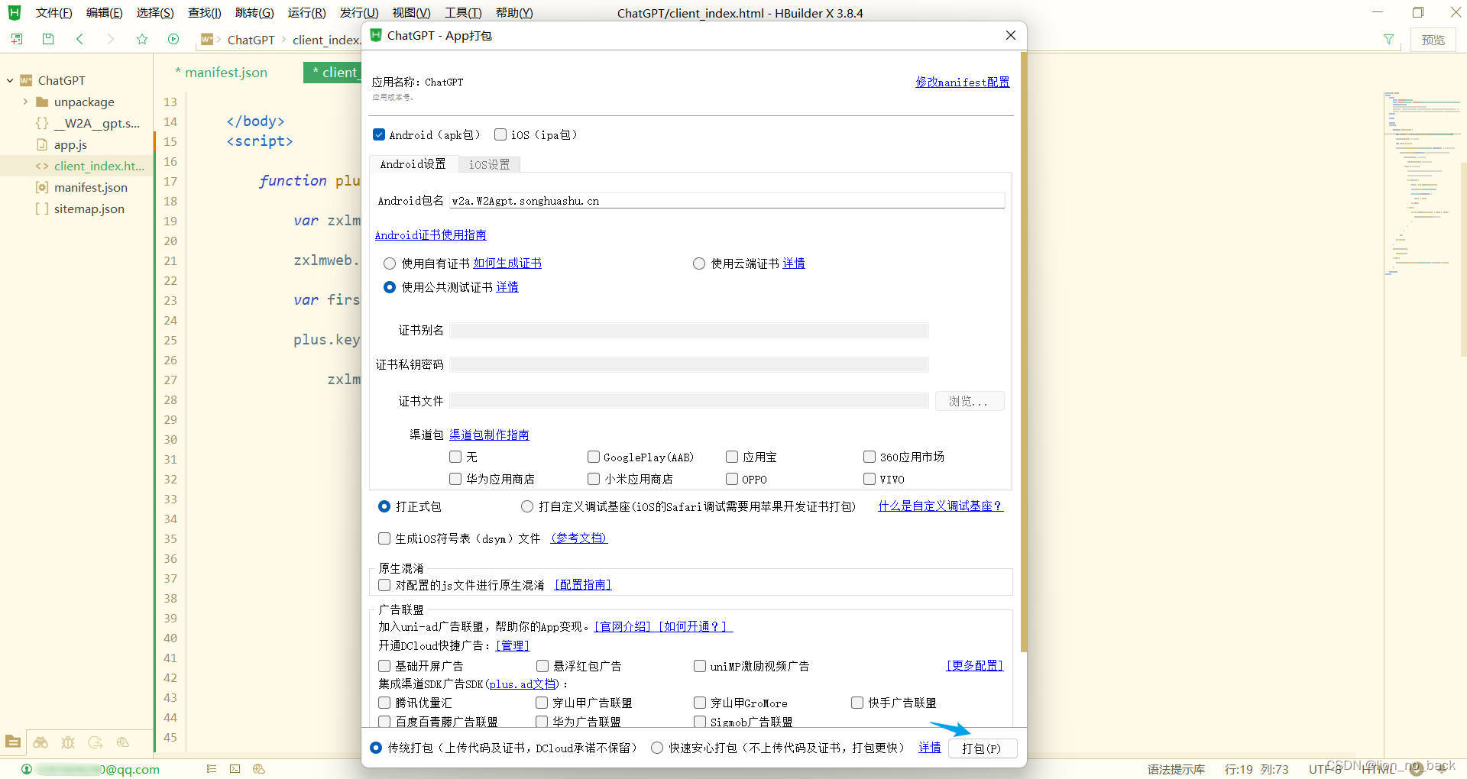Select 使用云端证书 radio button
This screenshot has width=1467, height=779.
coord(699,263)
